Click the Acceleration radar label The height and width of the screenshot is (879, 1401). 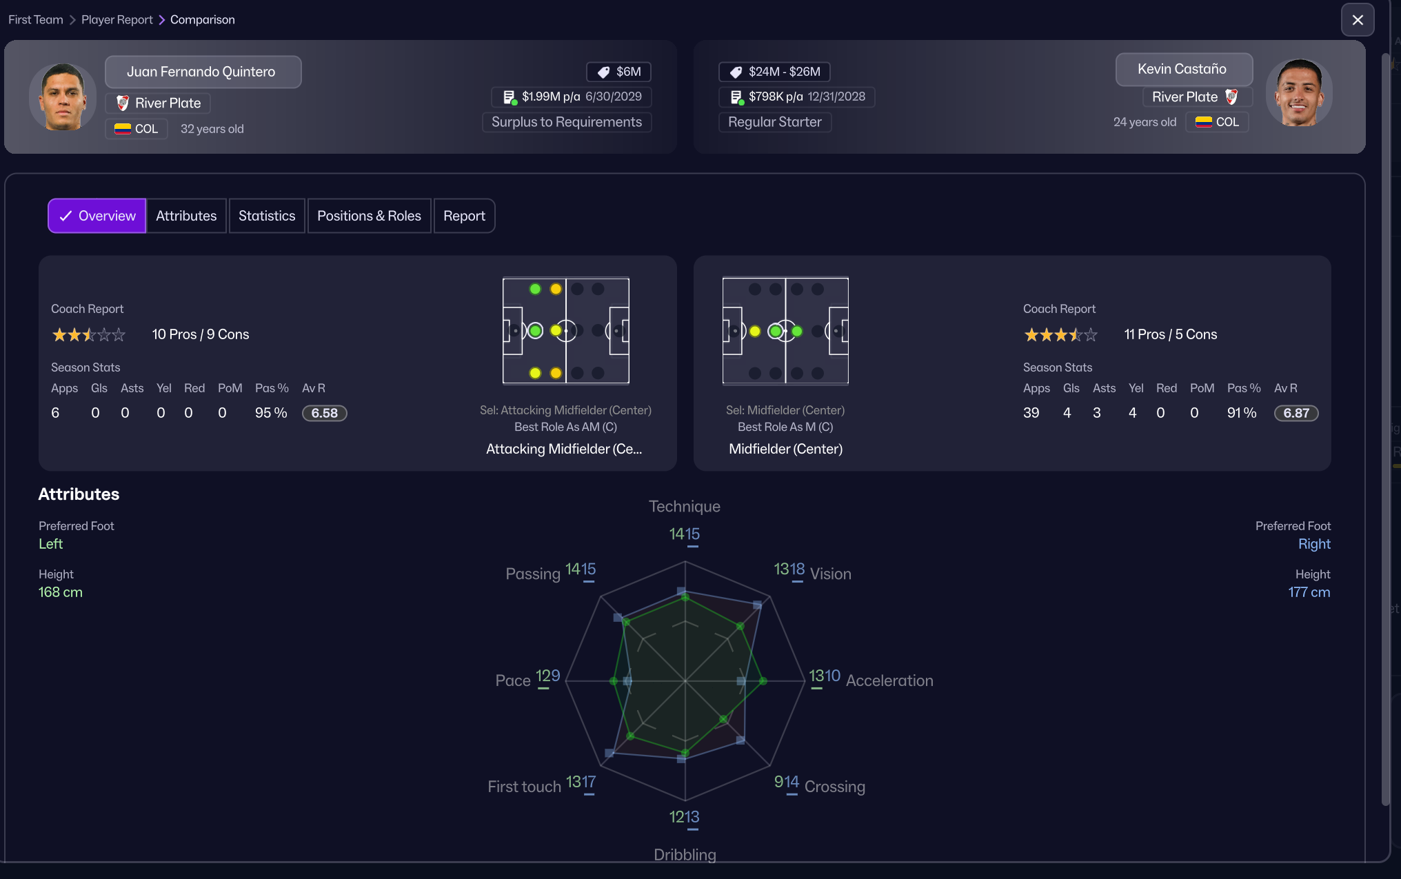pyautogui.click(x=889, y=680)
